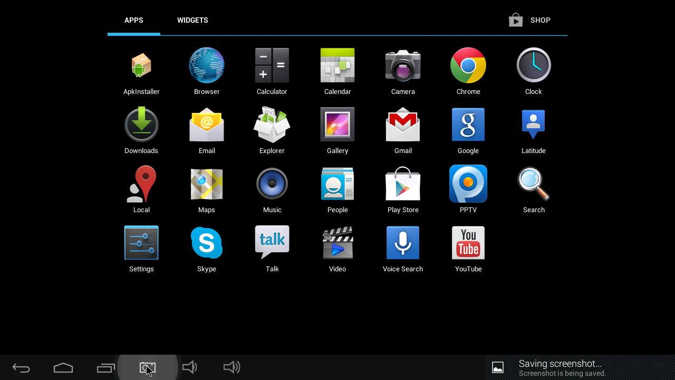Open the Settings app
This screenshot has height=380, width=675.
pyautogui.click(x=141, y=243)
